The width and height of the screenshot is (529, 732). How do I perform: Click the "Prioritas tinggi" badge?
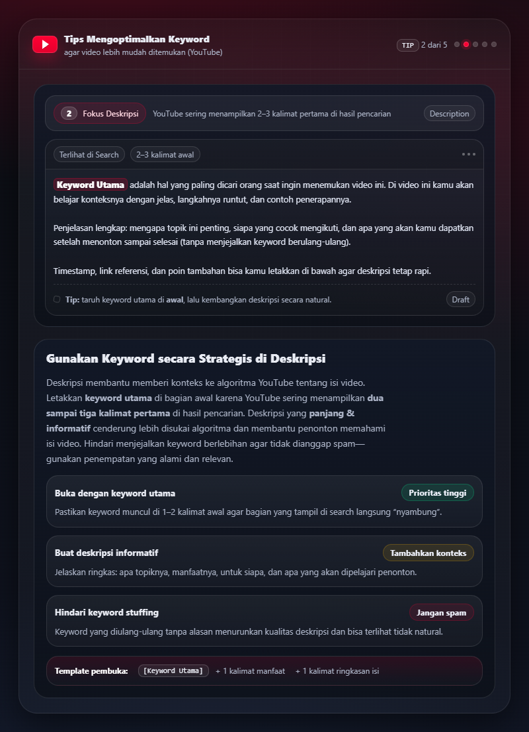click(437, 492)
